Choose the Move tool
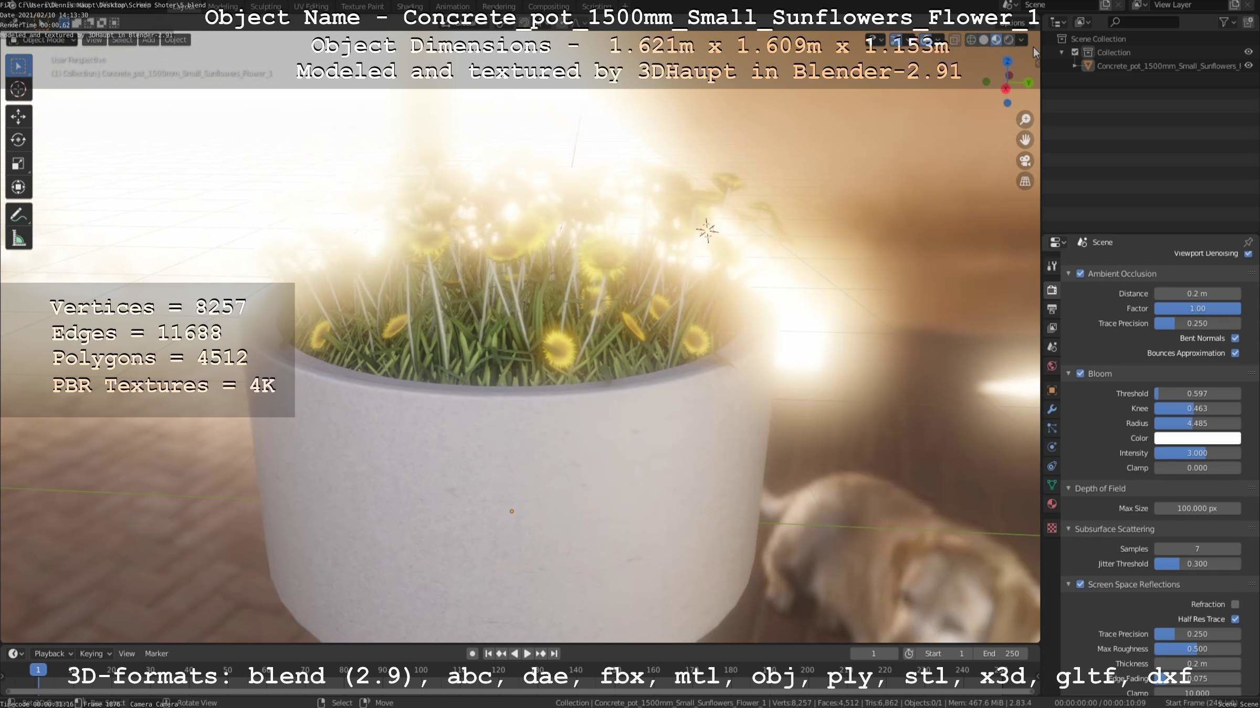 (x=18, y=116)
